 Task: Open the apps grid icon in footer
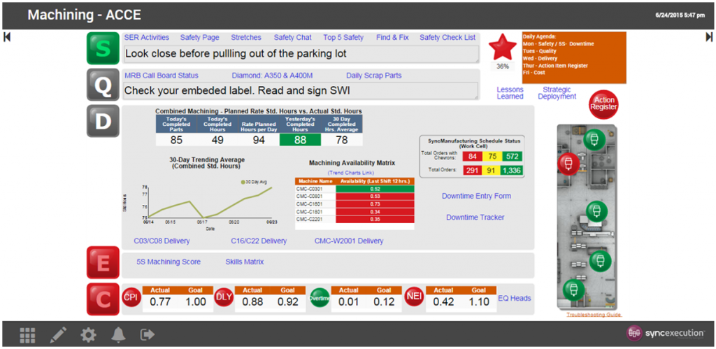tap(27, 335)
